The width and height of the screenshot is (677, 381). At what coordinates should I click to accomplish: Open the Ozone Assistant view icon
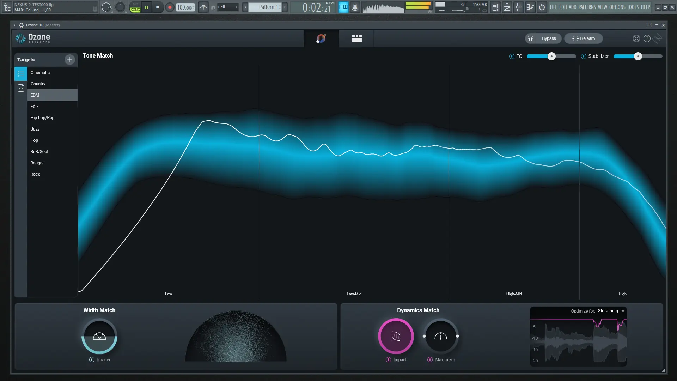(321, 38)
